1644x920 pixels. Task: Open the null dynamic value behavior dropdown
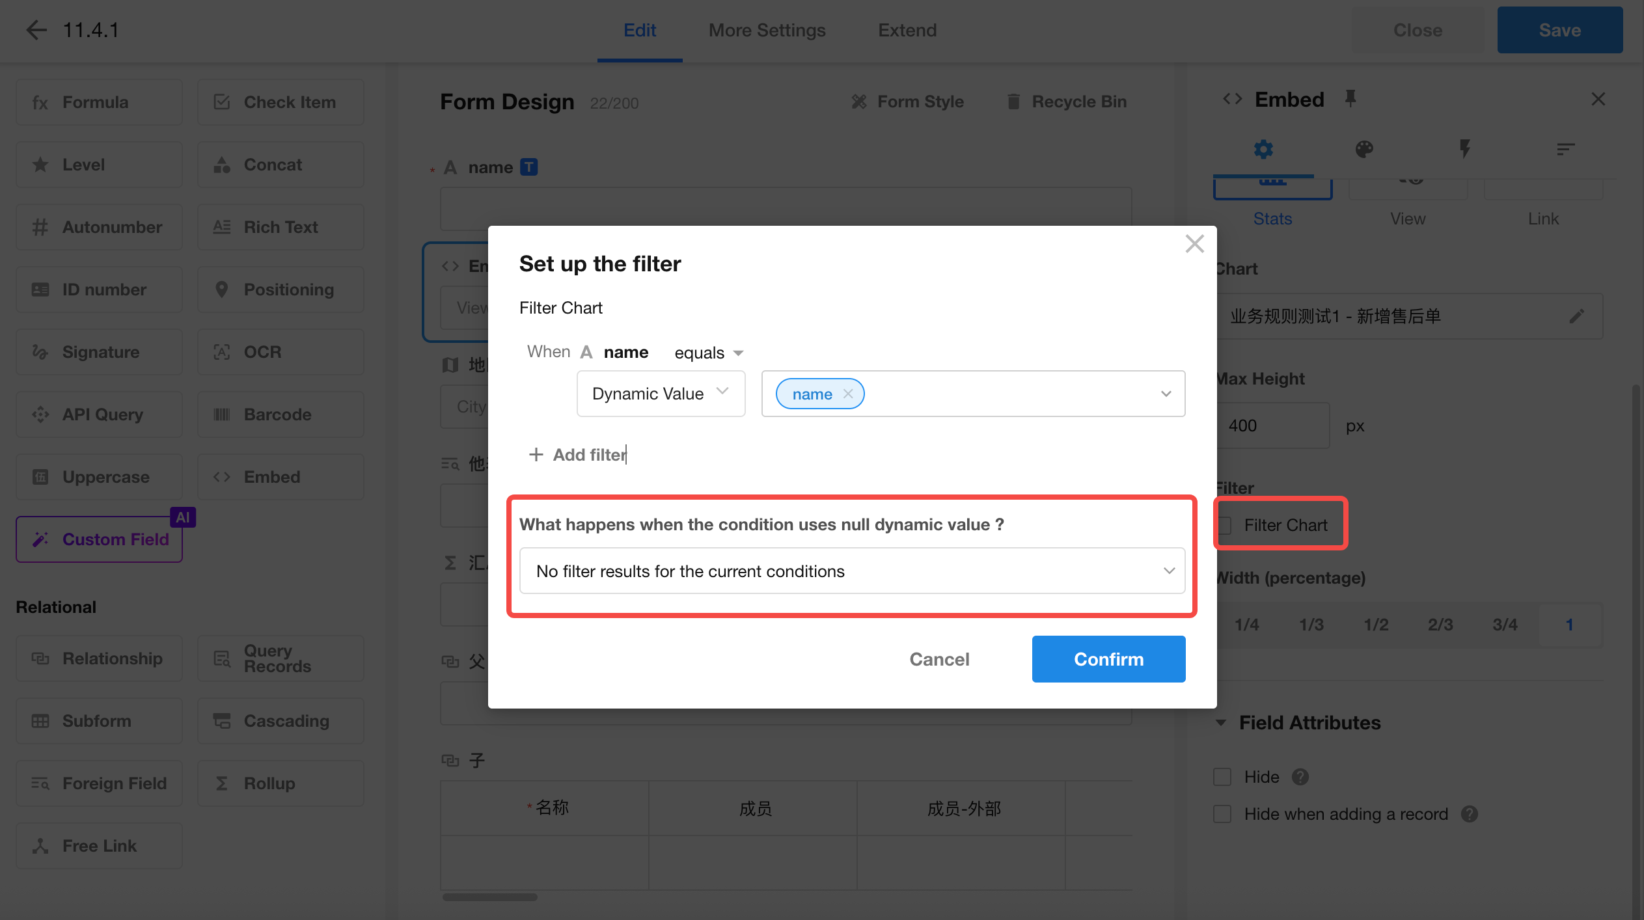click(852, 571)
